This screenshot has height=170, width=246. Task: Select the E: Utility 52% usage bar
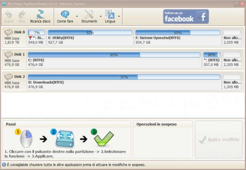tap(90, 33)
